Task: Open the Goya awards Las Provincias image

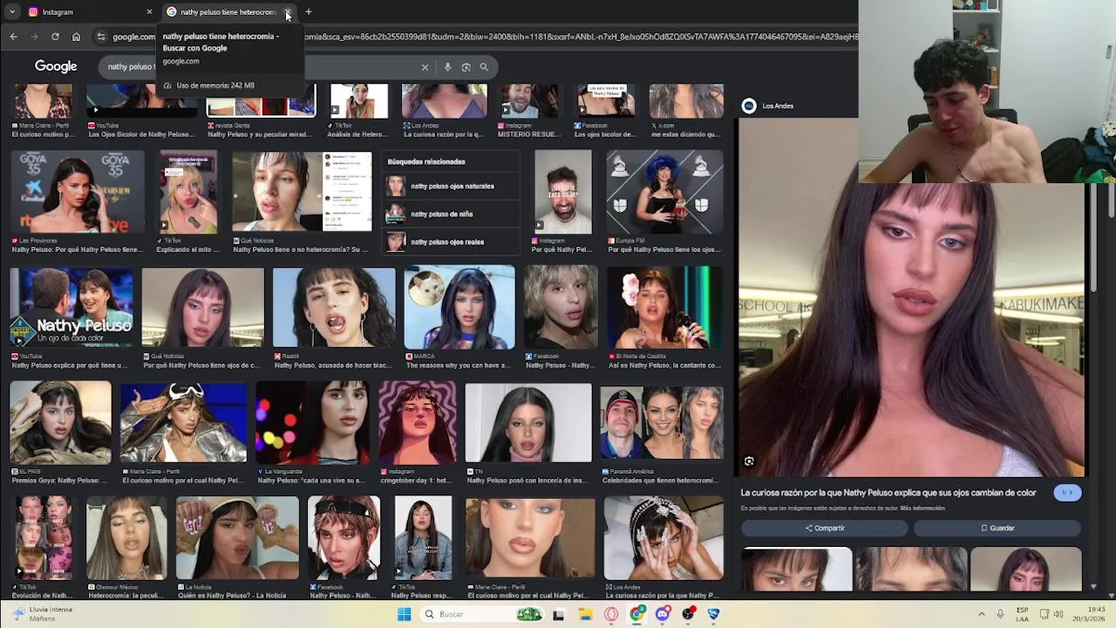Action: point(77,191)
